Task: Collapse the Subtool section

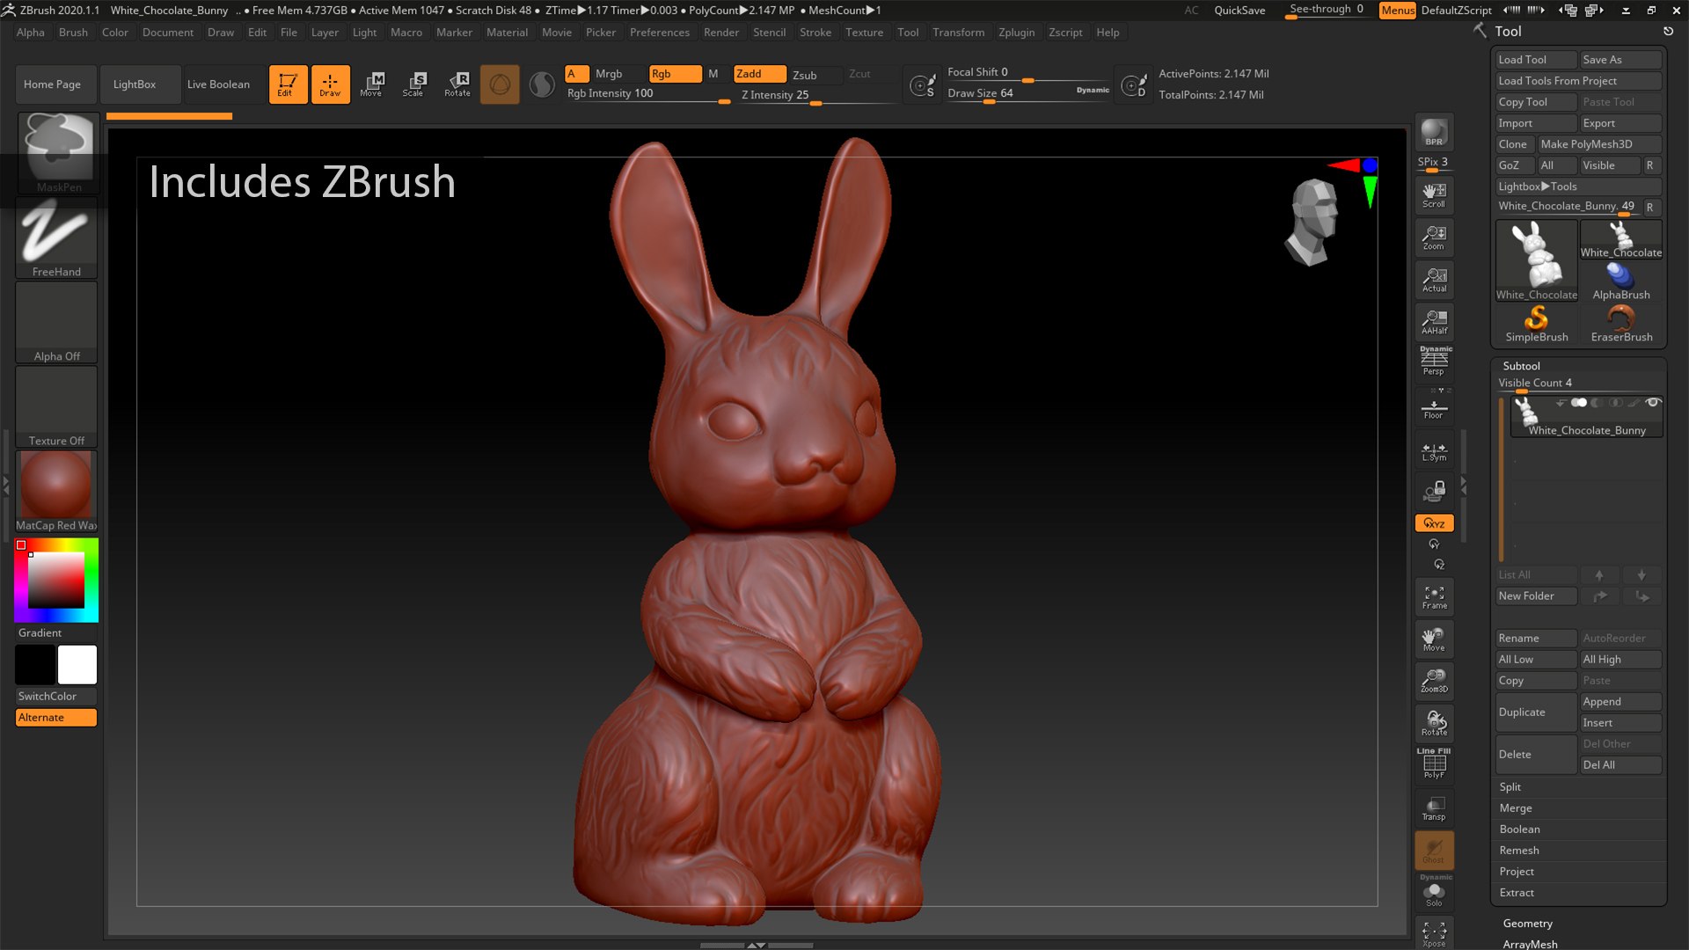Action: click(1521, 366)
